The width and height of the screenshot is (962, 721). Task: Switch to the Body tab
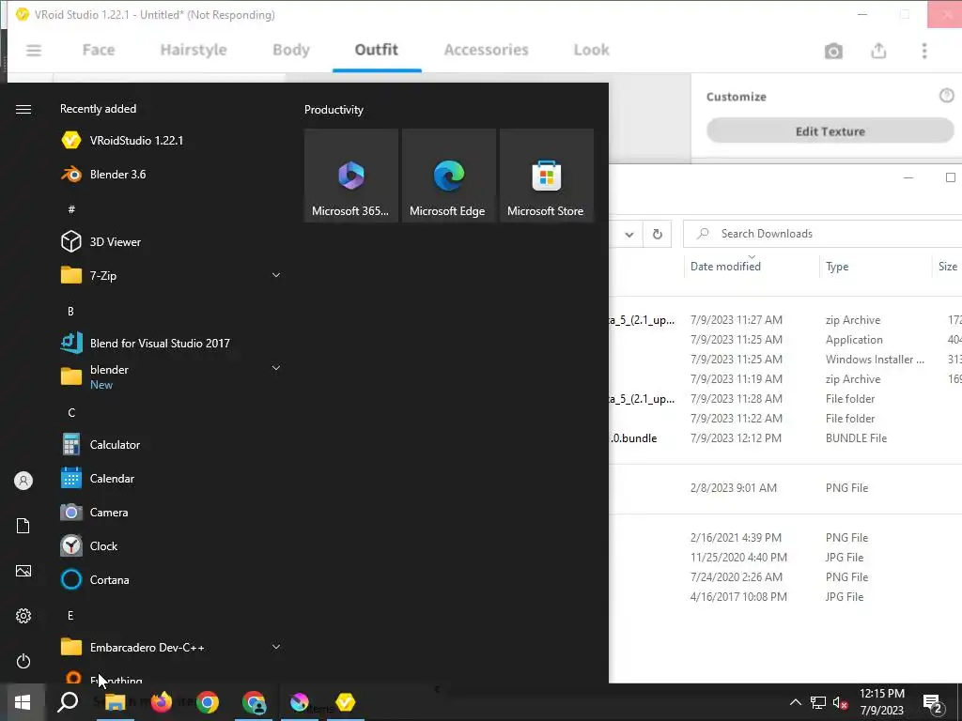[x=291, y=50]
